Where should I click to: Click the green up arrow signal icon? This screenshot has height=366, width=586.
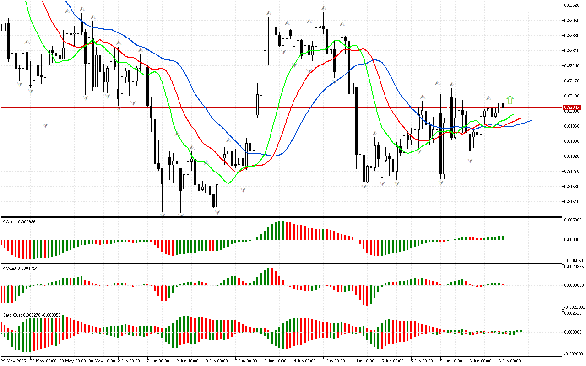tap(510, 100)
